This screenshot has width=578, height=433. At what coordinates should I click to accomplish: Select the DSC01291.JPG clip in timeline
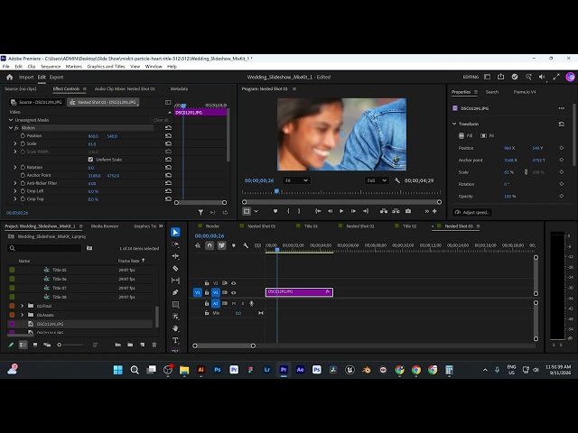click(x=299, y=292)
